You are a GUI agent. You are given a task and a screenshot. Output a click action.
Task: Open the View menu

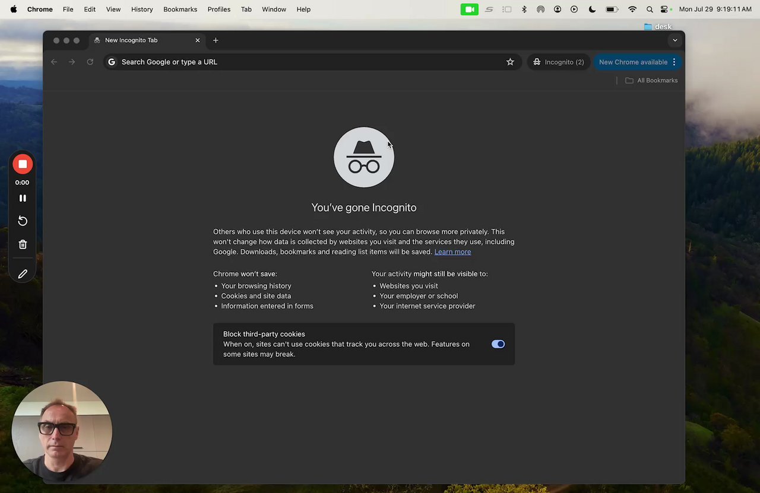coord(113,9)
